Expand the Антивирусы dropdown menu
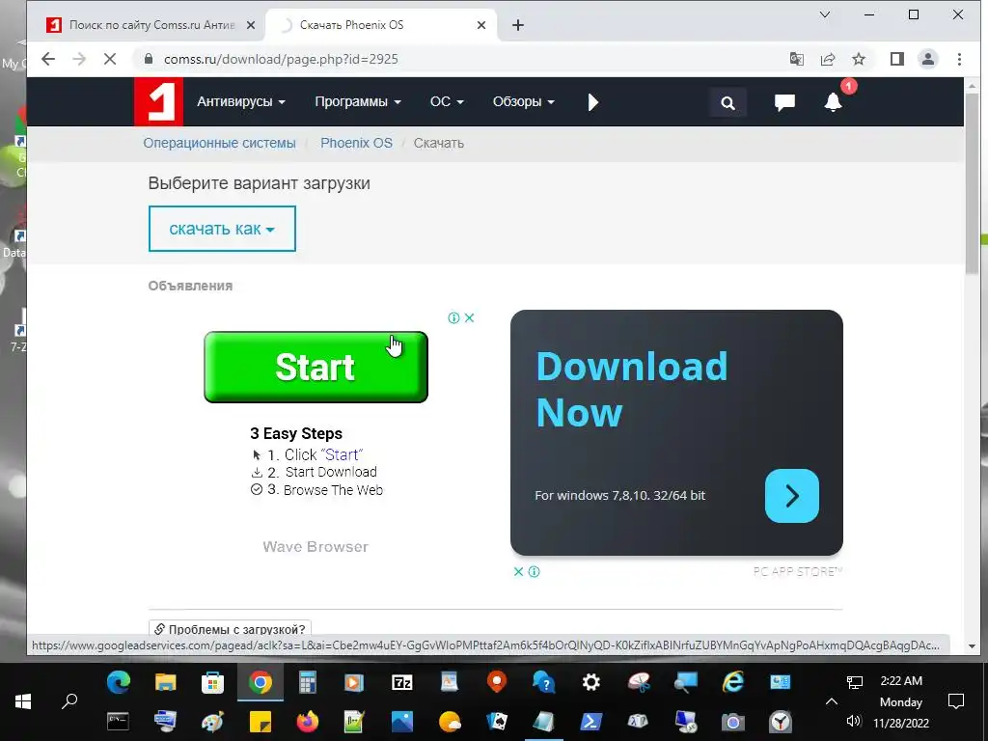988x741 pixels. click(x=240, y=102)
